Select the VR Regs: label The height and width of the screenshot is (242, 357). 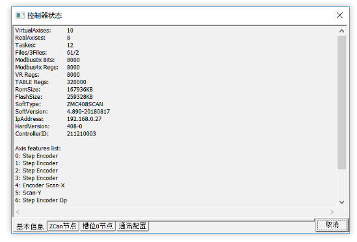[27, 75]
